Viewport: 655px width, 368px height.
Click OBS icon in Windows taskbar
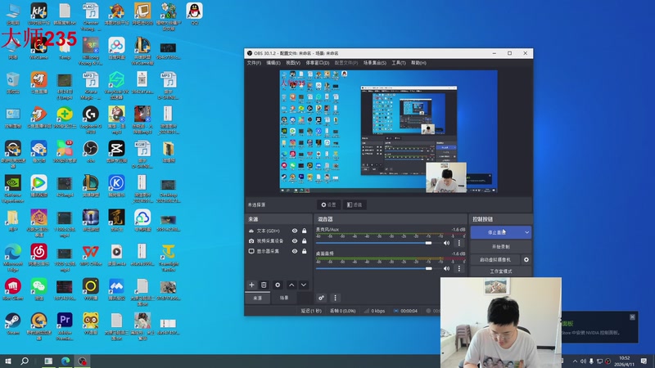pyautogui.click(x=83, y=361)
